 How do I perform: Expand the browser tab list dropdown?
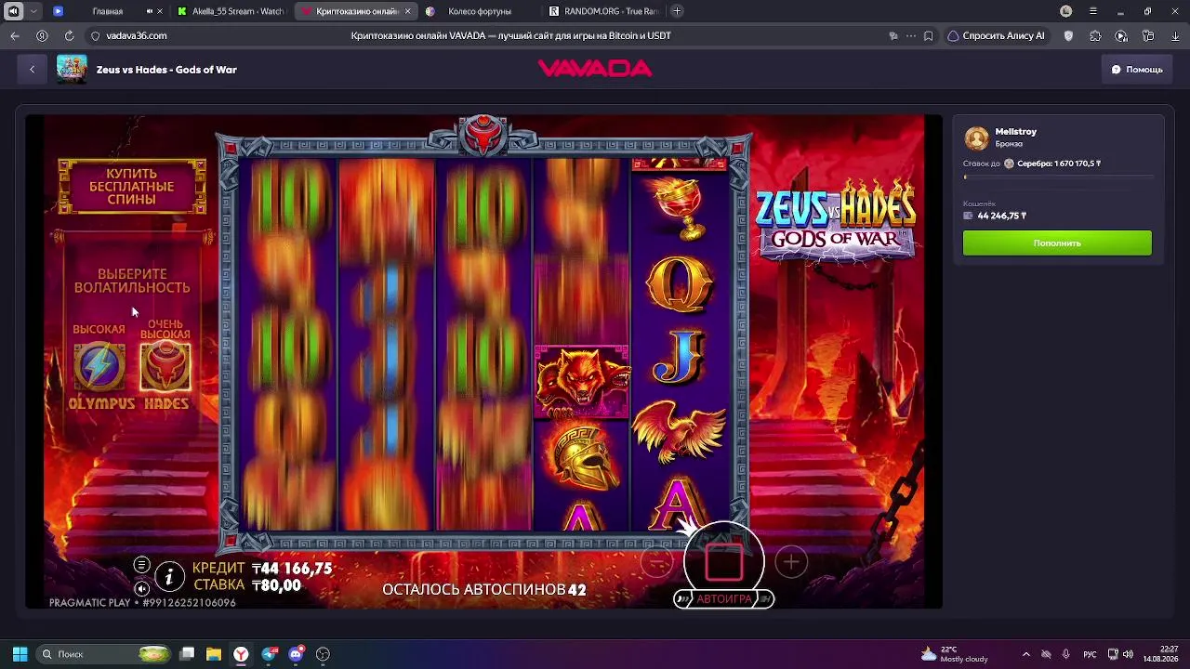pyautogui.click(x=34, y=11)
